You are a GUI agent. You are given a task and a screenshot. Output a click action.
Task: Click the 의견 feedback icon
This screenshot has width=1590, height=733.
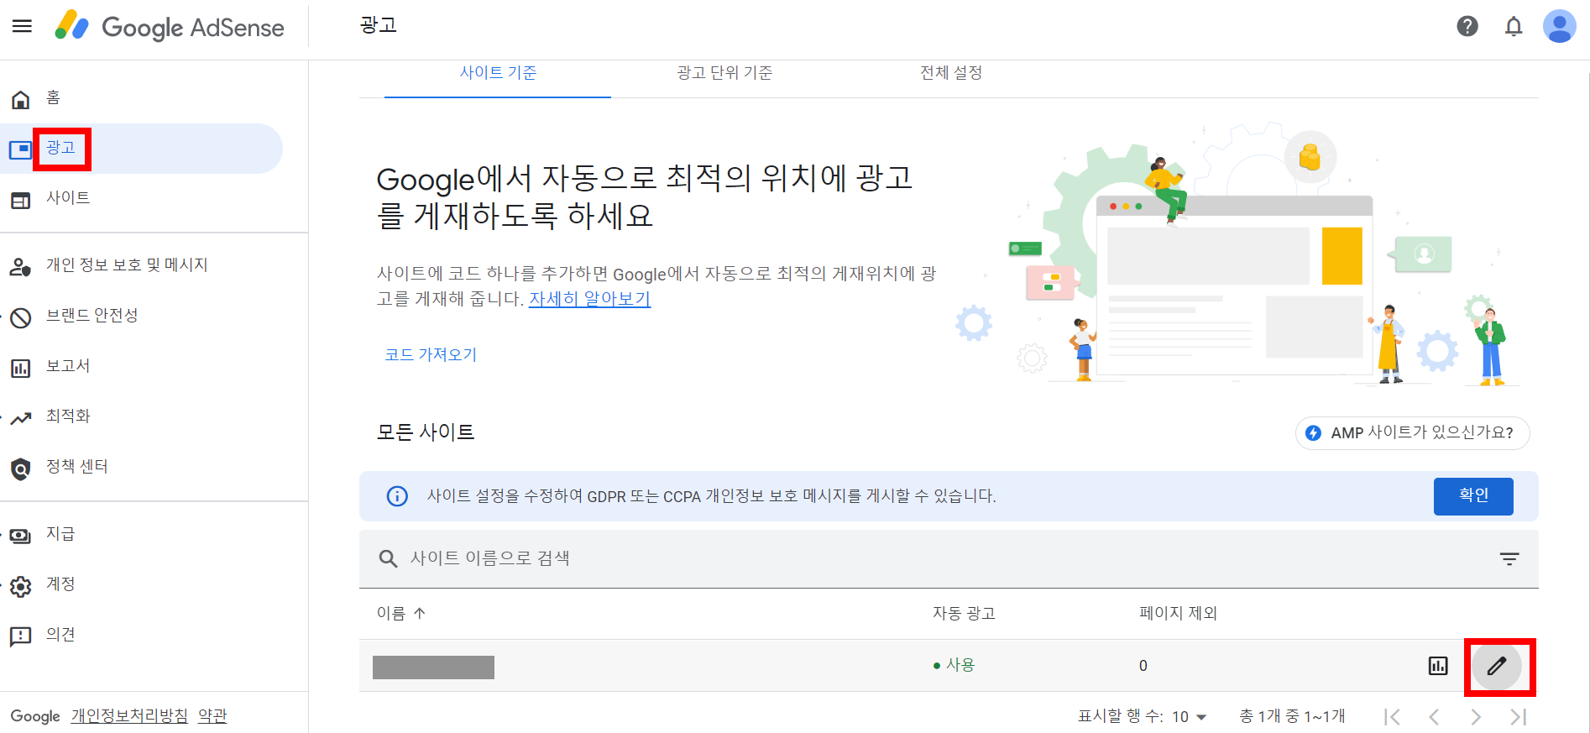click(20, 636)
